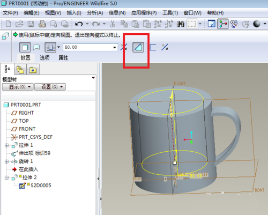Image resolution: width=268 pixels, height=215 pixels.
Task: Open the 插入(I) menu
Action: pos(74,13)
